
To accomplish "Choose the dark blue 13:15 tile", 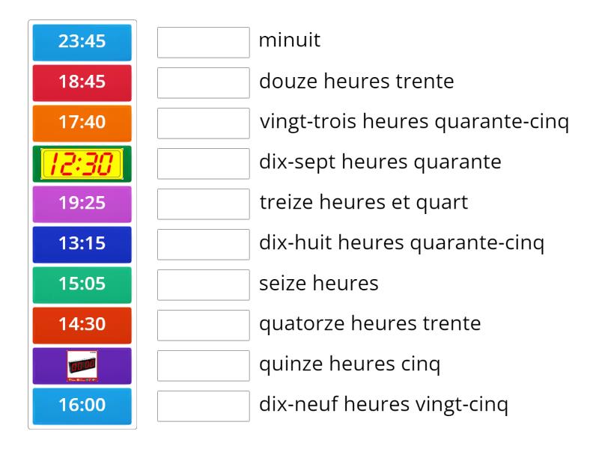I will coord(82,244).
